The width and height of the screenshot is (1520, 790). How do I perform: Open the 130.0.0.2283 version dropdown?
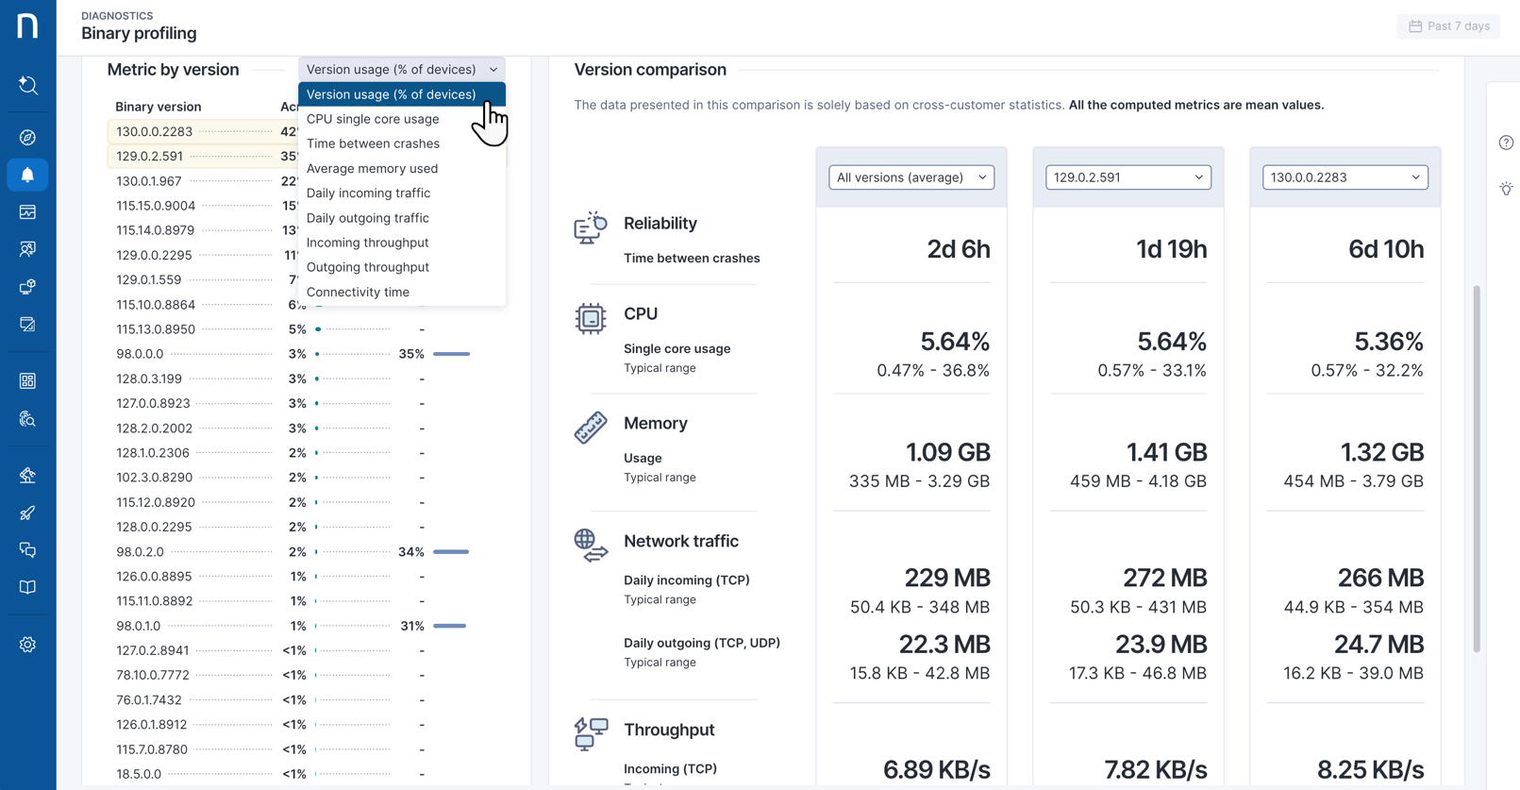point(1345,177)
